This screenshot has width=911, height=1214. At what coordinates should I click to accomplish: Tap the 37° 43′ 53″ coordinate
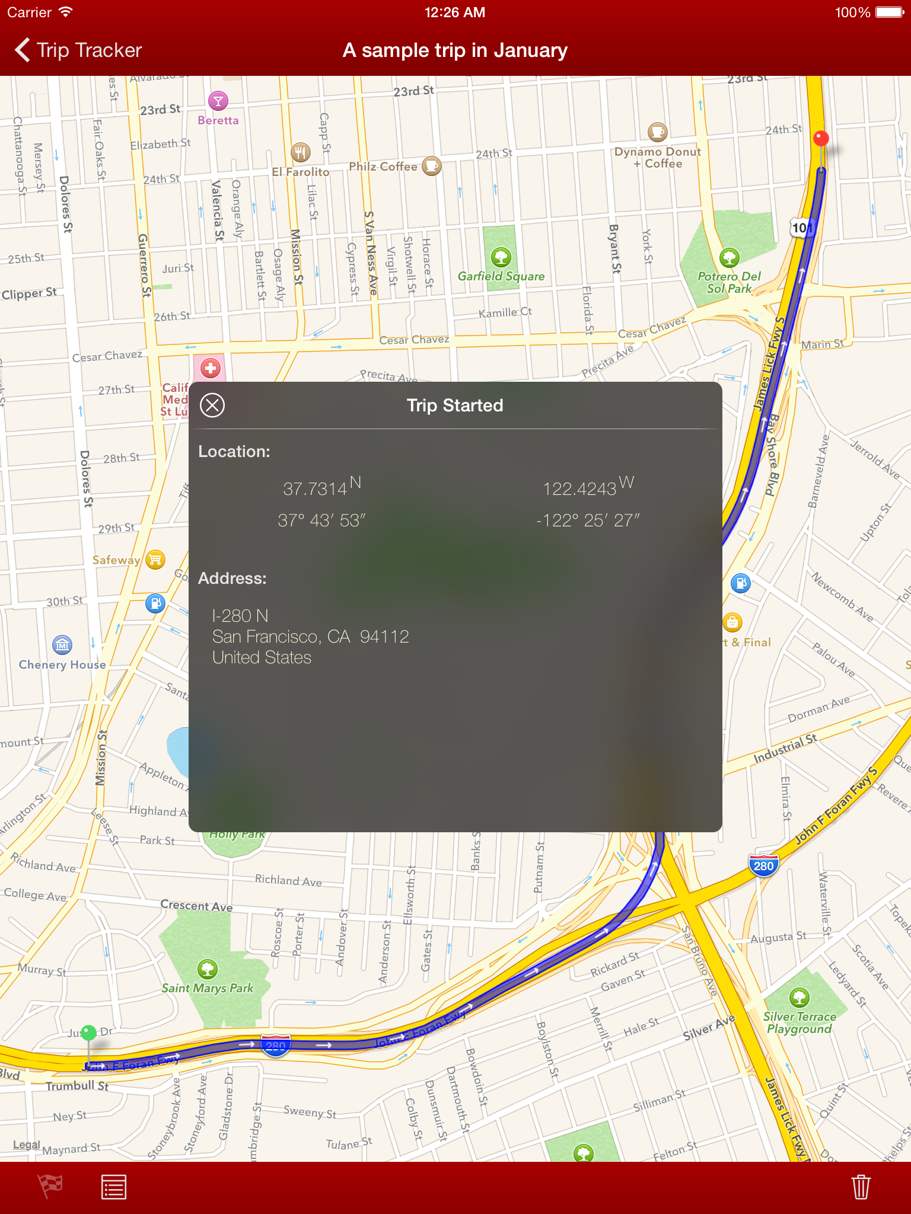coord(321,520)
